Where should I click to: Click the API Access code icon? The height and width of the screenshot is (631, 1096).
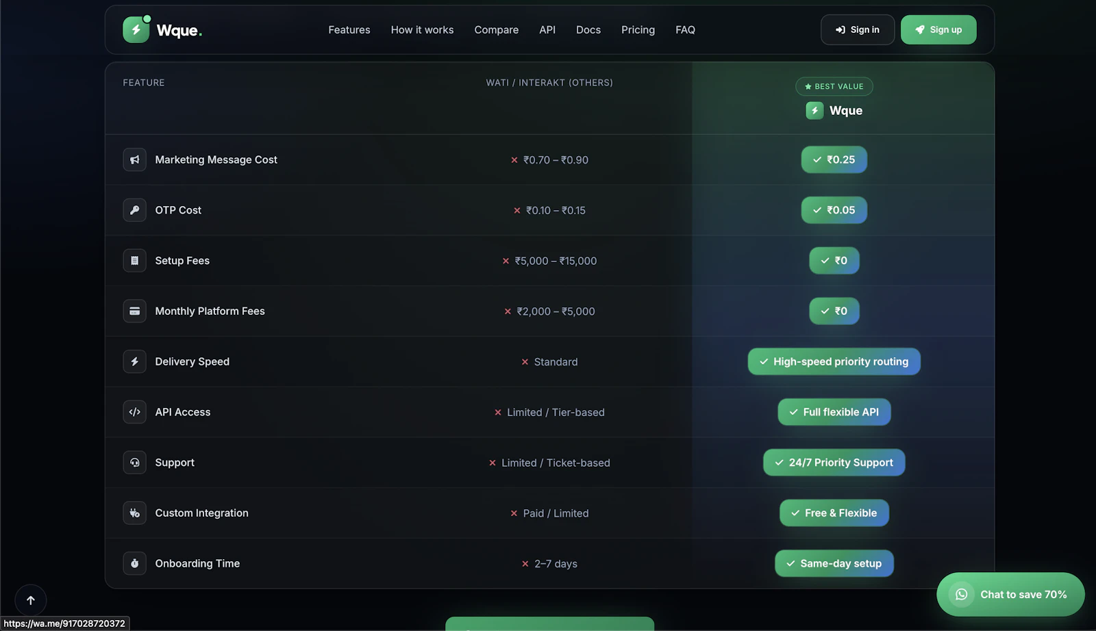click(134, 412)
